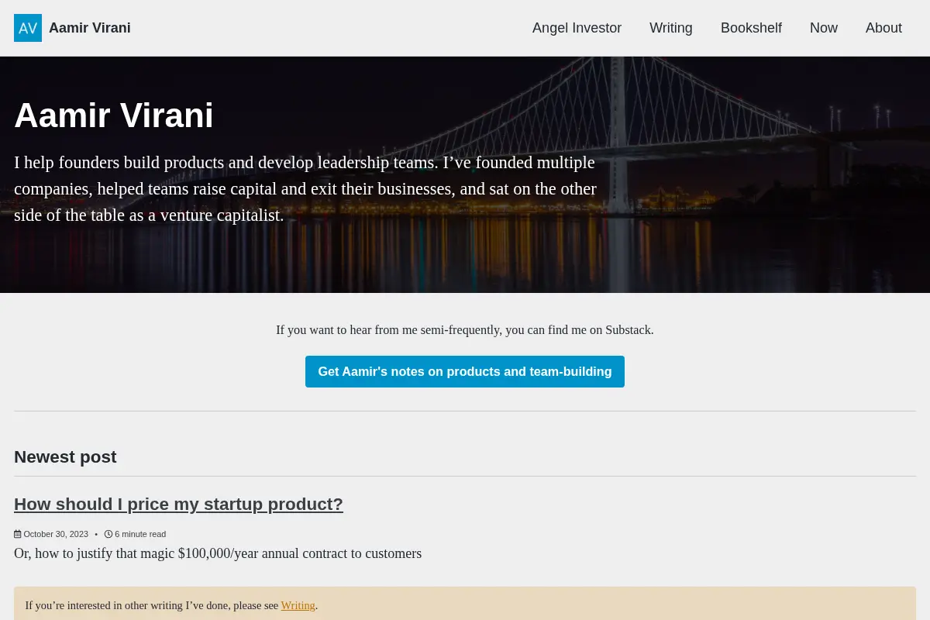This screenshot has height=620, width=930.
Task: Click the $100,000/year contract excerpt text
Action: (218, 553)
